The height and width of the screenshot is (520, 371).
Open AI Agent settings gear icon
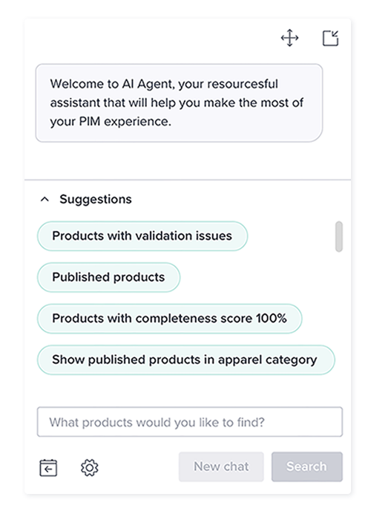point(90,467)
